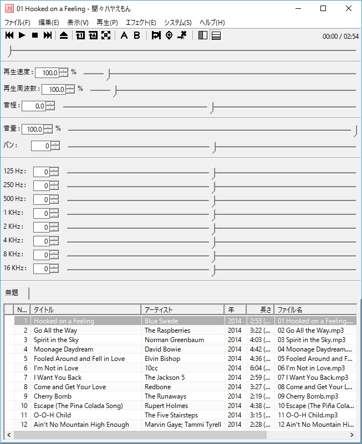The width and height of the screenshot is (362, 444).
Task: Click the 音量 value input field
Action: pos(33,130)
